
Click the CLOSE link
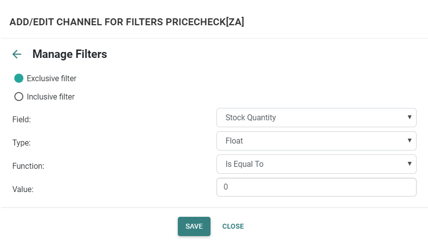(x=233, y=226)
